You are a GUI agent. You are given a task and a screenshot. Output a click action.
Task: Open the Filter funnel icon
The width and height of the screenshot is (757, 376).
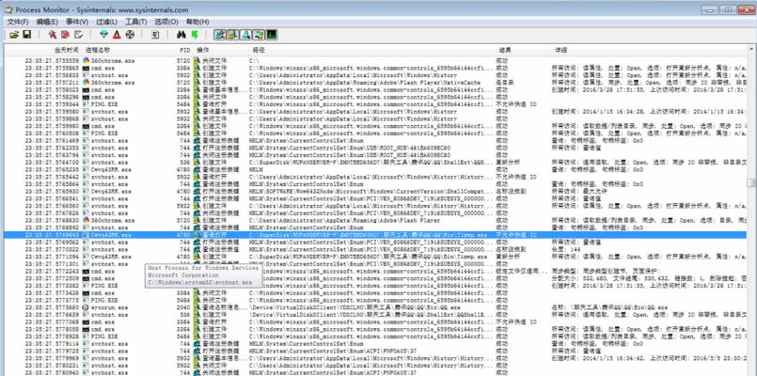click(x=103, y=34)
